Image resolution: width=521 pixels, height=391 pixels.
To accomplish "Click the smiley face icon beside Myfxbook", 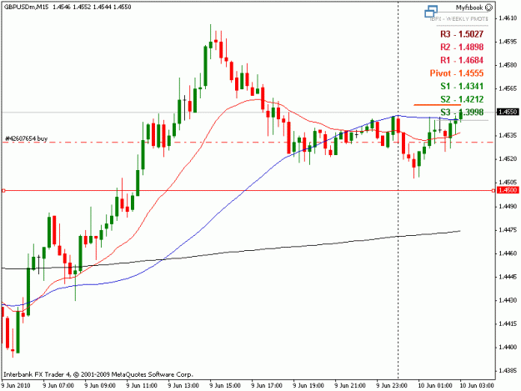I will pyautogui.click(x=489, y=8).
